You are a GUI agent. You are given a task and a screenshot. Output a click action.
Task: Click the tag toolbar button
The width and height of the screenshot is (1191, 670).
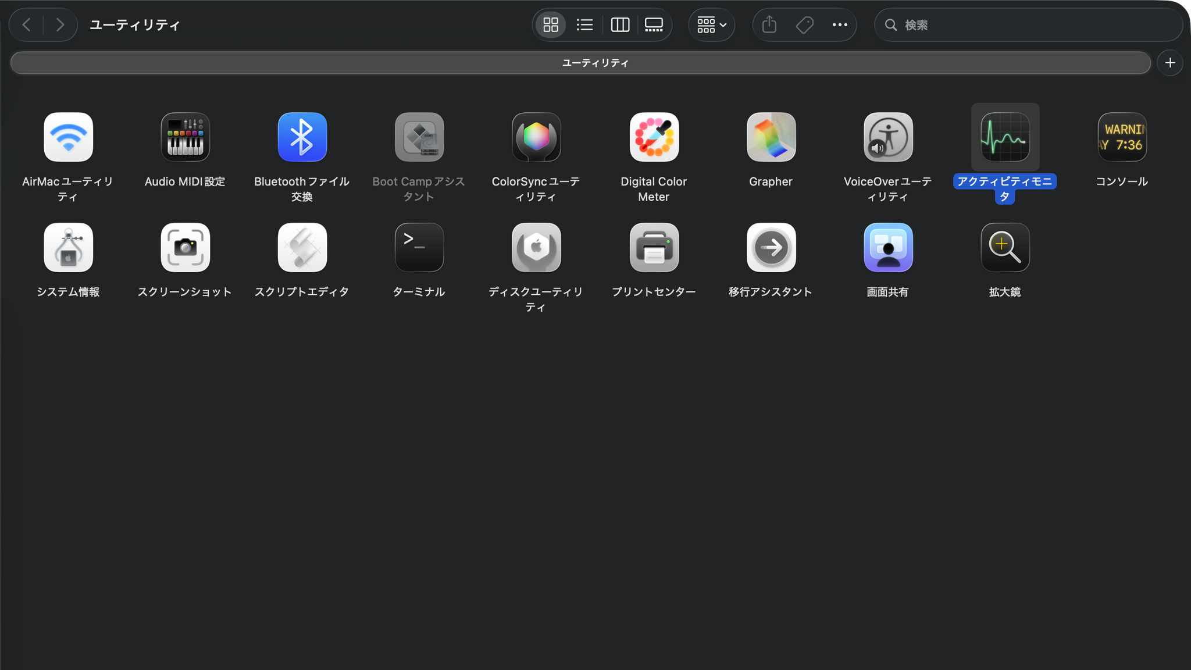click(x=805, y=25)
